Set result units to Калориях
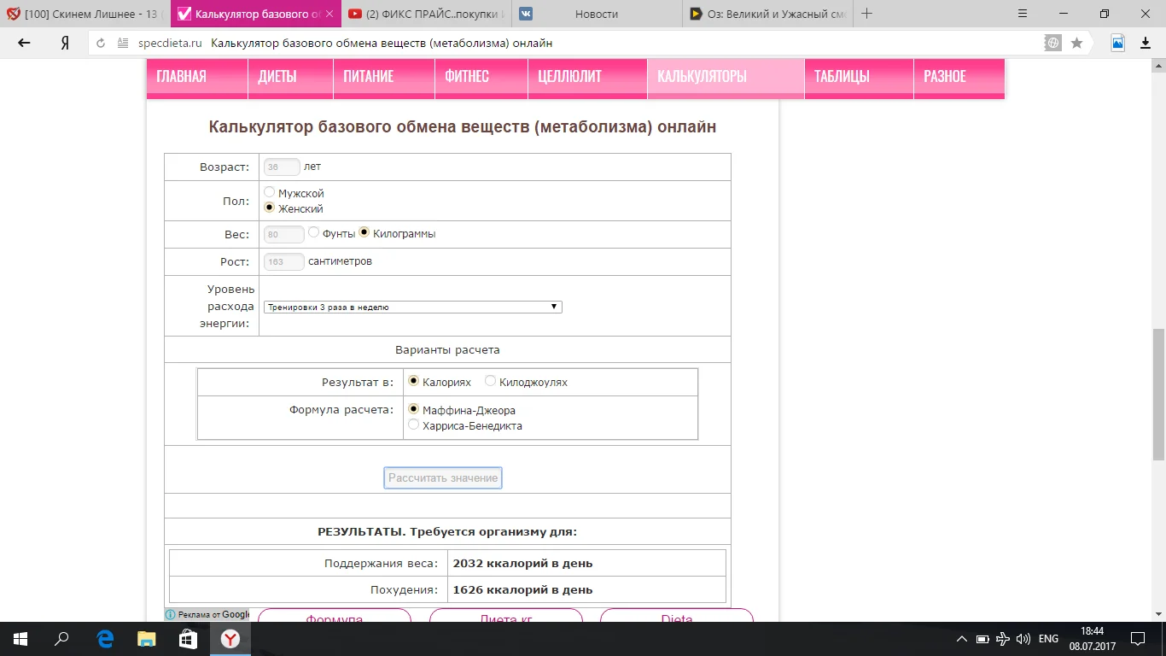Image resolution: width=1166 pixels, height=656 pixels. click(x=414, y=381)
